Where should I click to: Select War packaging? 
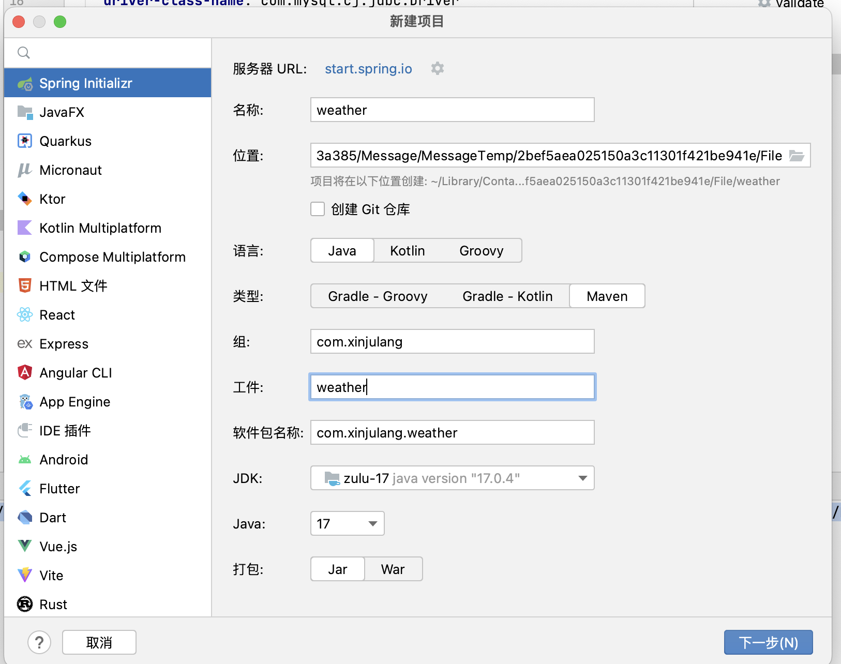(393, 569)
